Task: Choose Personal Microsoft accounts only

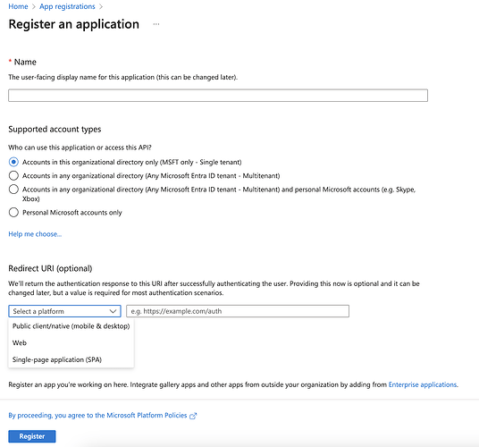Action: (x=13, y=213)
